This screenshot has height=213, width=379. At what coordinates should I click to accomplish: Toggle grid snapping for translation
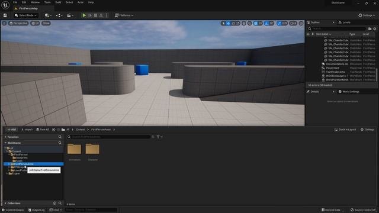coord(256,23)
